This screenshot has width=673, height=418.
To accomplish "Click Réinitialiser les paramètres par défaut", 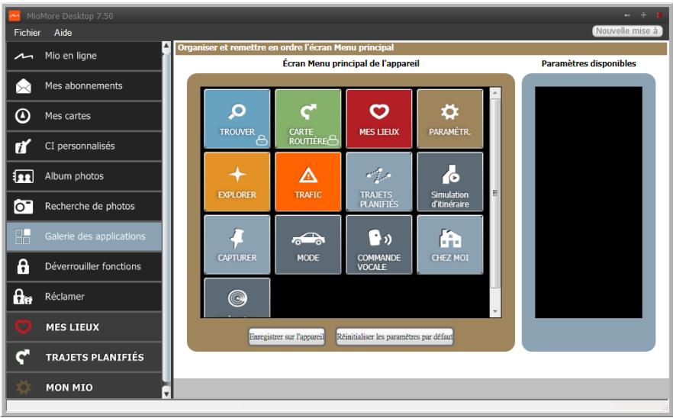I will tap(394, 336).
